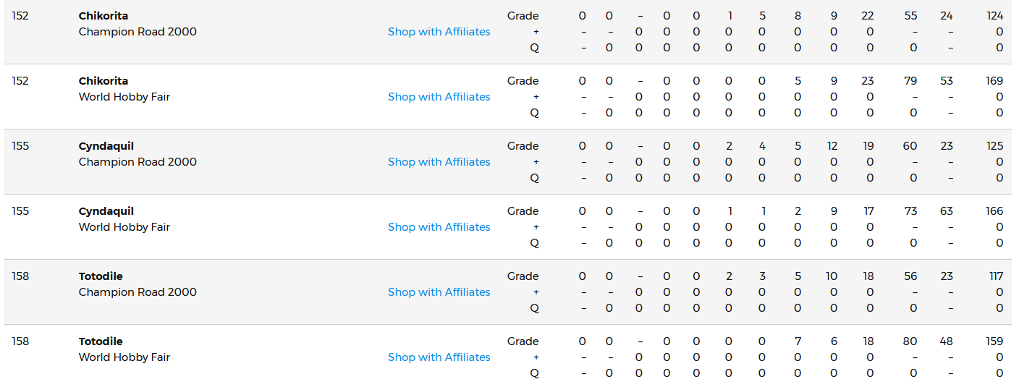The height and width of the screenshot is (387, 1019).
Task: Open Shop with Affiliates for Cyndaquil World Hobby Fair
Action: 439,227
